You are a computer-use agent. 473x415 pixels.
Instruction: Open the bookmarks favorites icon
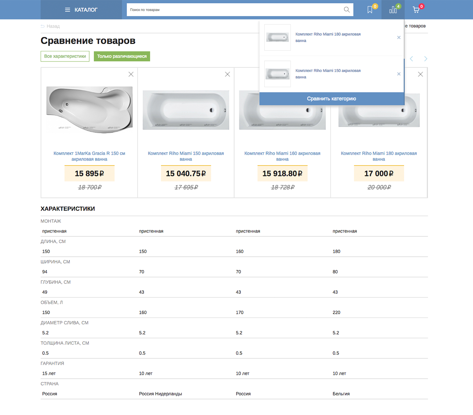click(370, 10)
